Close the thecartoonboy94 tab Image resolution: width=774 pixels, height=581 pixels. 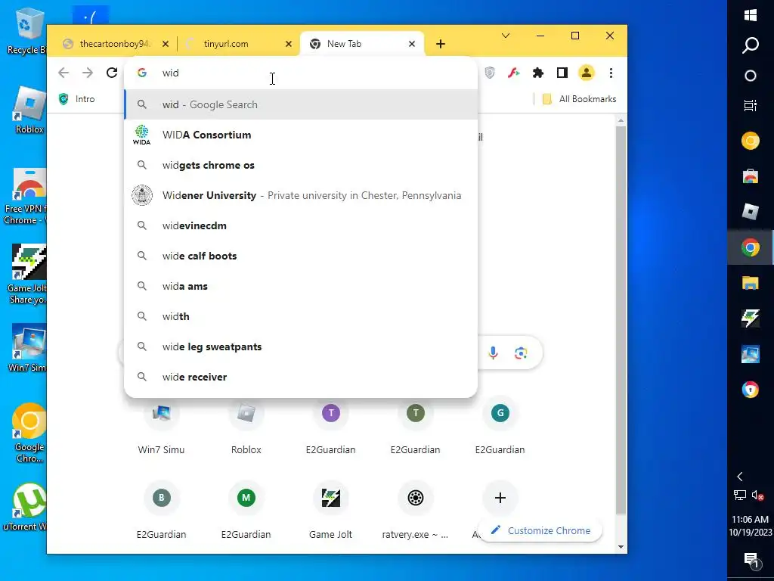pyautogui.click(x=166, y=44)
